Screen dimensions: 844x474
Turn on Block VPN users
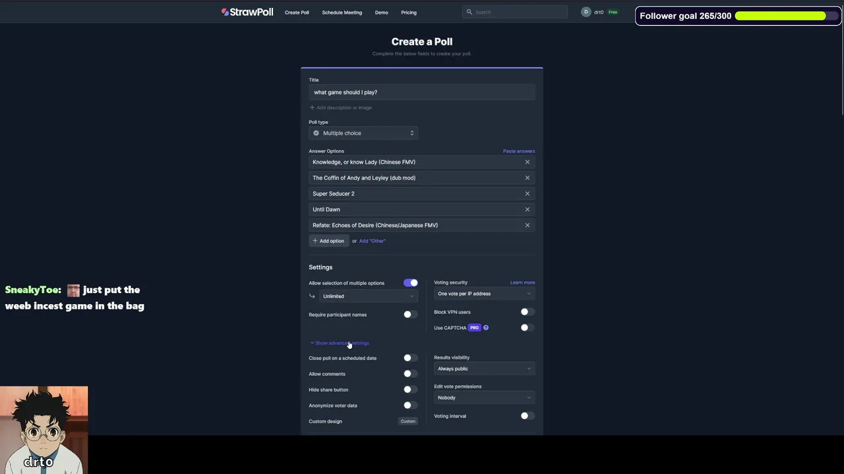(525, 312)
